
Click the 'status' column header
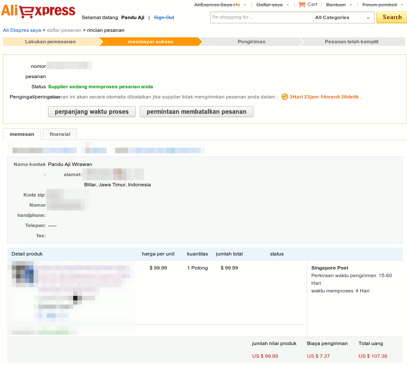point(277,254)
